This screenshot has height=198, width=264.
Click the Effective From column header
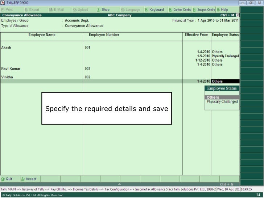click(196, 35)
